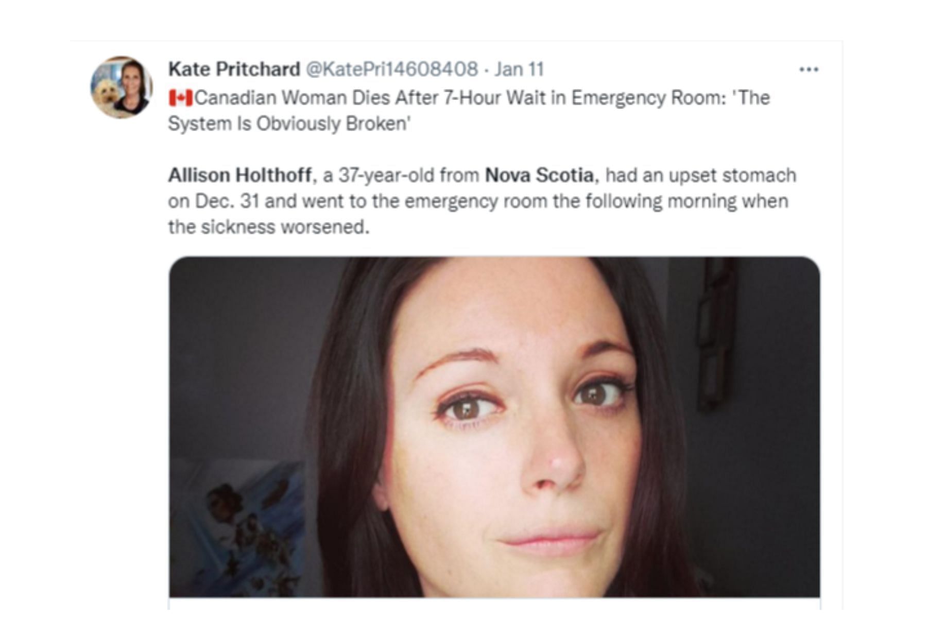Open the @KatePri14608408 handle
The width and height of the screenshot is (927, 618).
(392, 69)
